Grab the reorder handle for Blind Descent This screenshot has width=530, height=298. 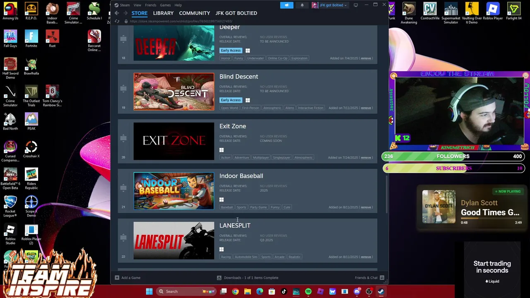pos(123,88)
